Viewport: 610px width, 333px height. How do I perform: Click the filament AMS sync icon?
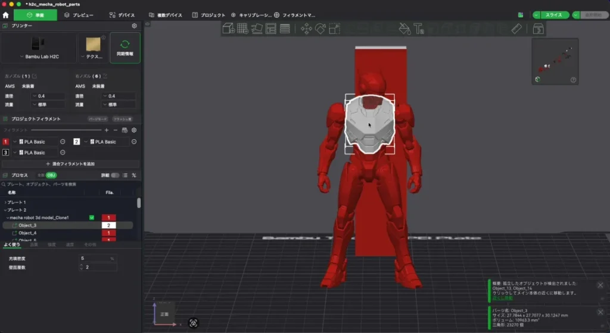pos(125,130)
